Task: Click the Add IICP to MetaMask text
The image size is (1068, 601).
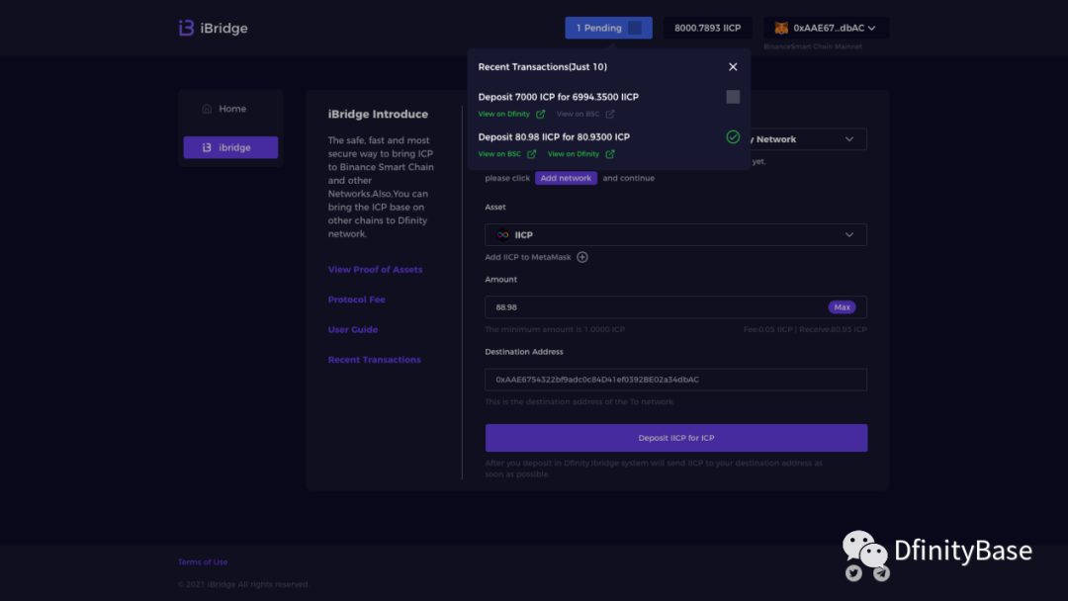Action: [x=528, y=257]
